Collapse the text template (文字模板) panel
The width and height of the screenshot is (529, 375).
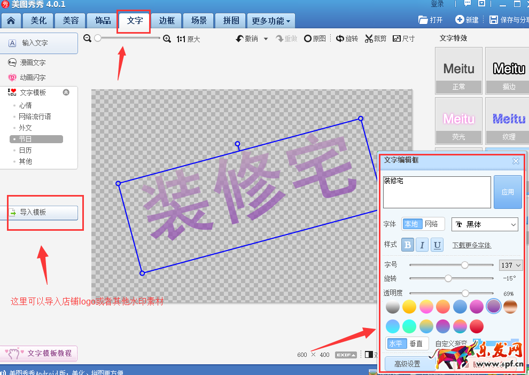pos(66,92)
